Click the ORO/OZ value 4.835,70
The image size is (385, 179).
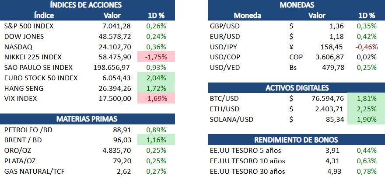click(x=116, y=150)
